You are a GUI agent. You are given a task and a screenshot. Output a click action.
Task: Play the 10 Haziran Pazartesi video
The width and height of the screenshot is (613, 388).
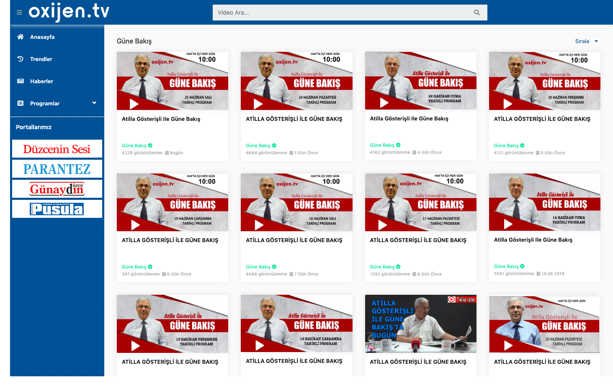click(x=508, y=345)
